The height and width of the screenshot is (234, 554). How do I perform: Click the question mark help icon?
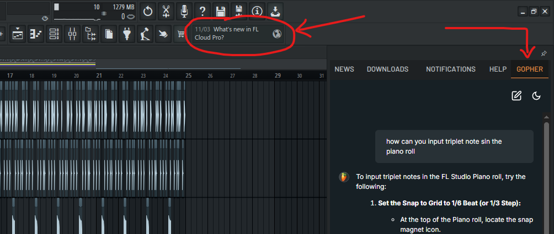click(x=203, y=12)
